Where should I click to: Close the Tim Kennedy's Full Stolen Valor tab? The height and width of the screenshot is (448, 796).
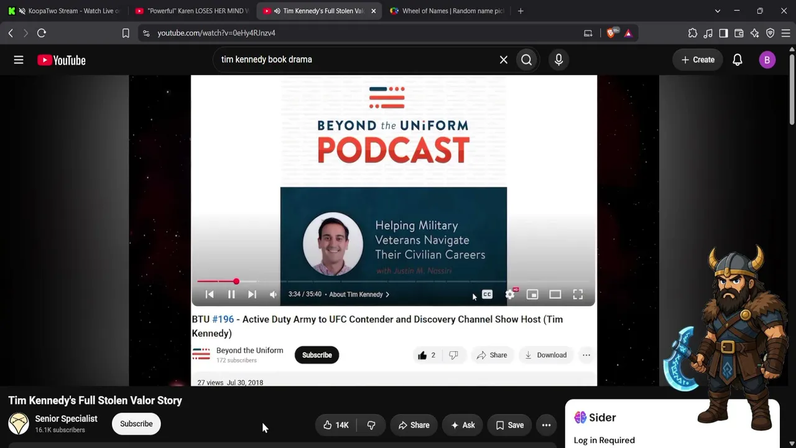(373, 11)
